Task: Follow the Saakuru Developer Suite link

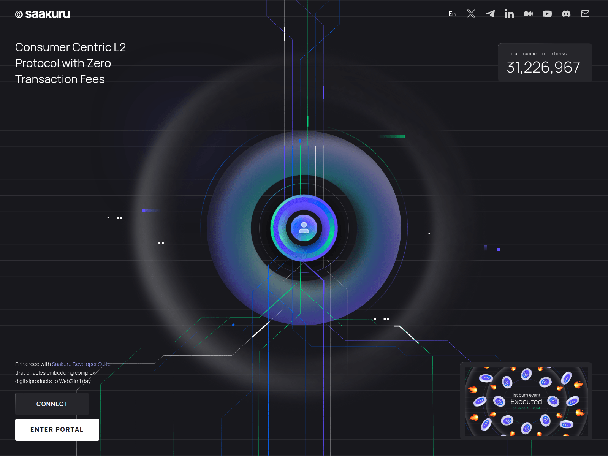Action: [x=81, y=364]
